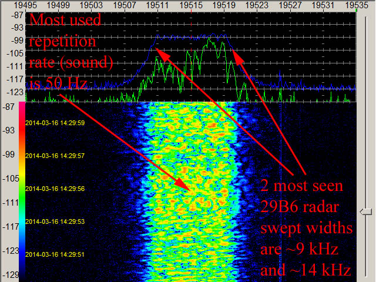Click timestamp 2014-03-16 14:29:56

(x=55, y=189)
